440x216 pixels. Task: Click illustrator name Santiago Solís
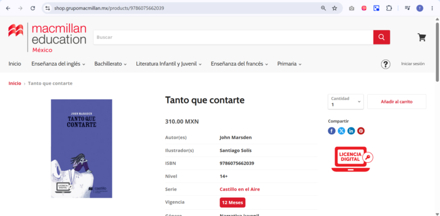235,150
